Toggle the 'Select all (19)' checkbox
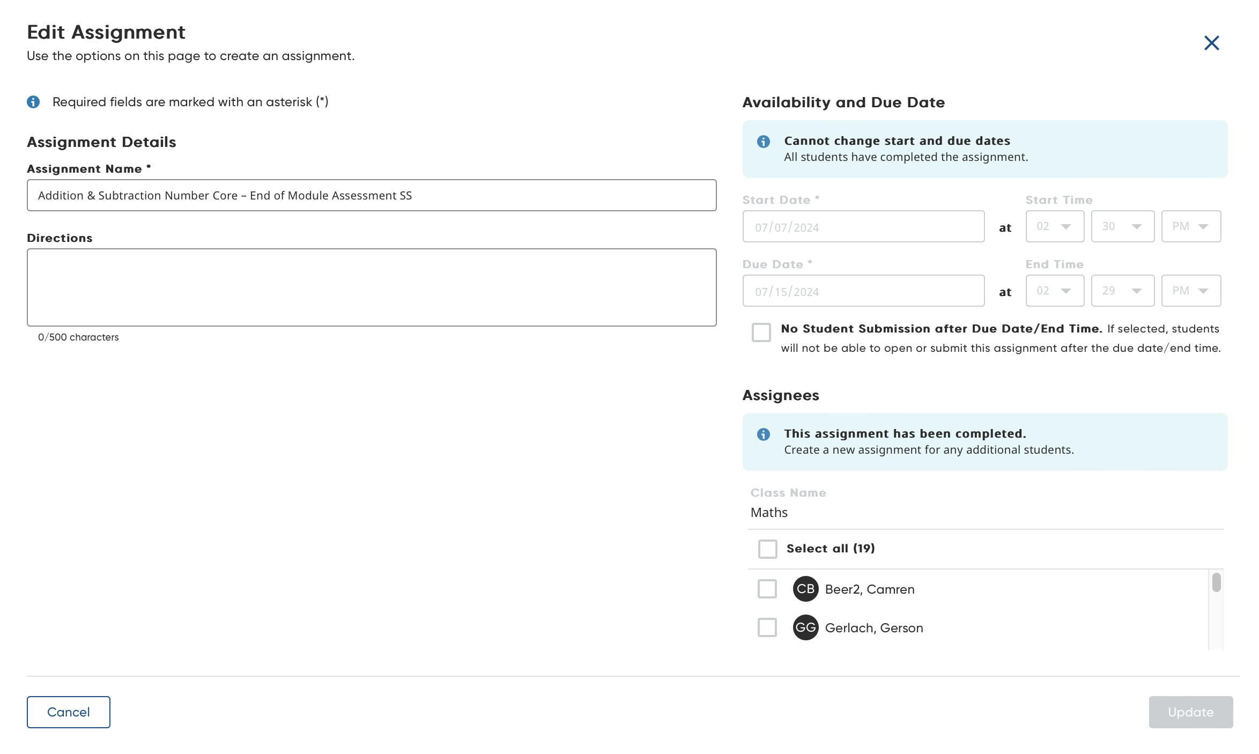 click(x=767, y=549)
